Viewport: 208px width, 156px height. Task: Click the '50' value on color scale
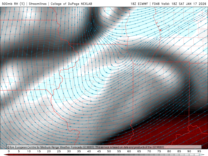pyautogui.click(x=109, y=151)
